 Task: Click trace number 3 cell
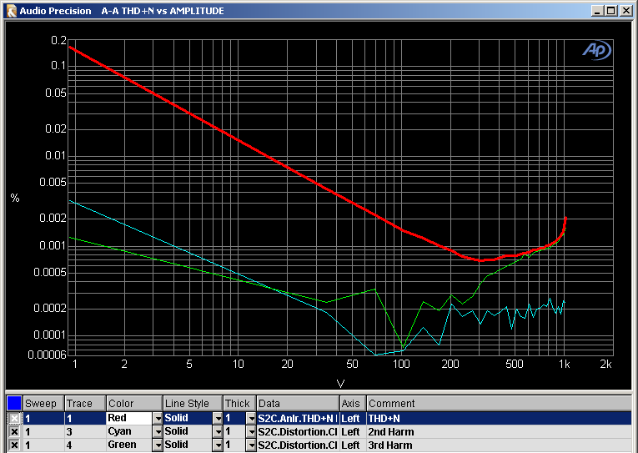click(85, 432)
